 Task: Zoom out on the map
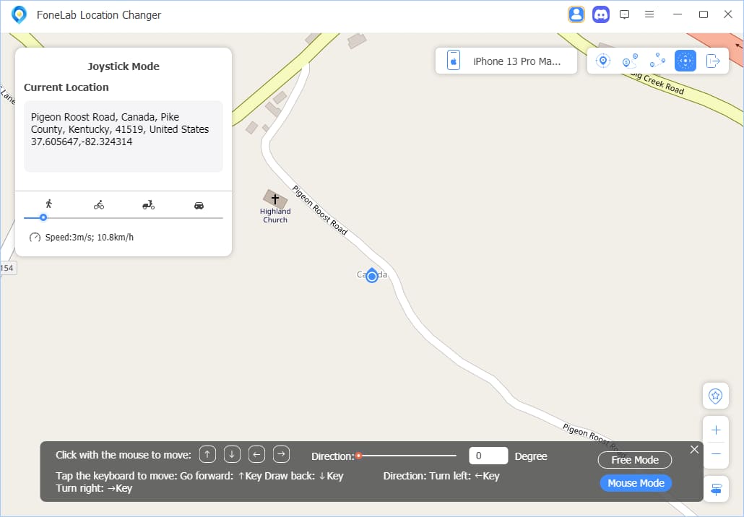tap(716, 454)
